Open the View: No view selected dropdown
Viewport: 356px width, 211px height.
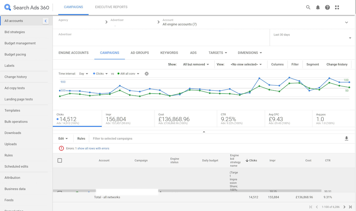(x=246, y=64)
